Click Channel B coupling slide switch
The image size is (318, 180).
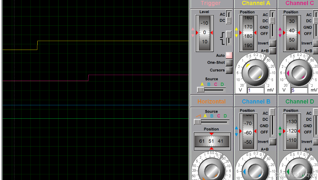click(272, 123)
